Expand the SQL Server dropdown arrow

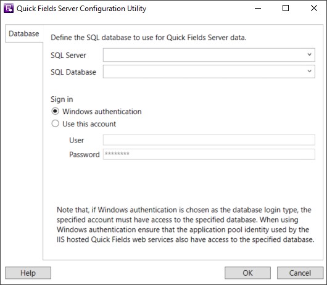coord(309,55)
